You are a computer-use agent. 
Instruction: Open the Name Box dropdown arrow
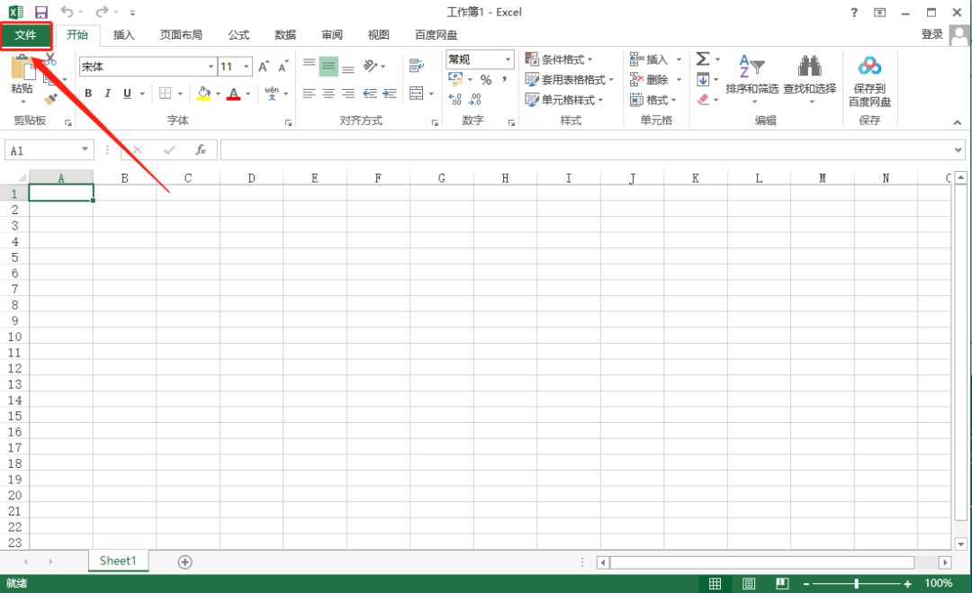click(85, 149)
